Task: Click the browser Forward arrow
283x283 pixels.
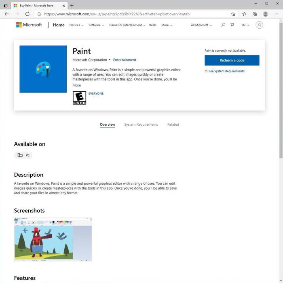Action: (x=17, y=14)
